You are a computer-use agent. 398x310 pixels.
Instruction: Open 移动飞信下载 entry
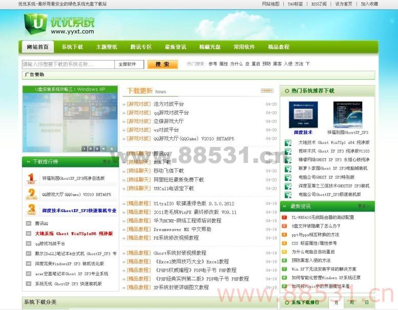click(x=169, y=171)
